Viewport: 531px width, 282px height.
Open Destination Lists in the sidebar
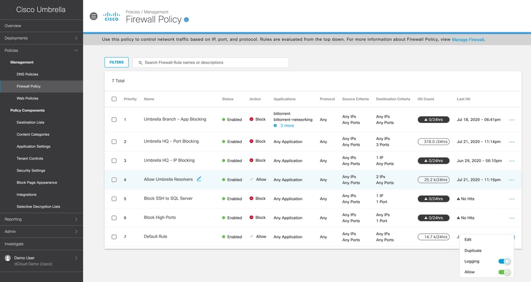pos(30,122)
